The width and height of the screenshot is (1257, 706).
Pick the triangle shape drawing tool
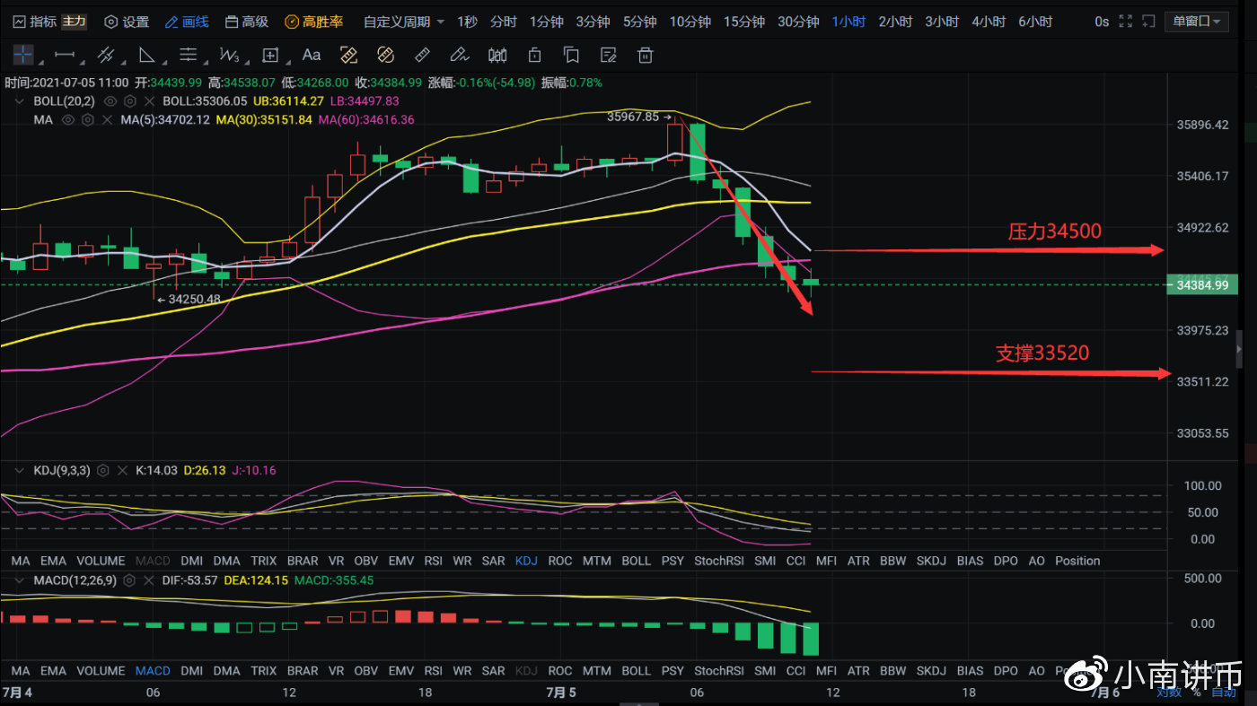(146, 55)
